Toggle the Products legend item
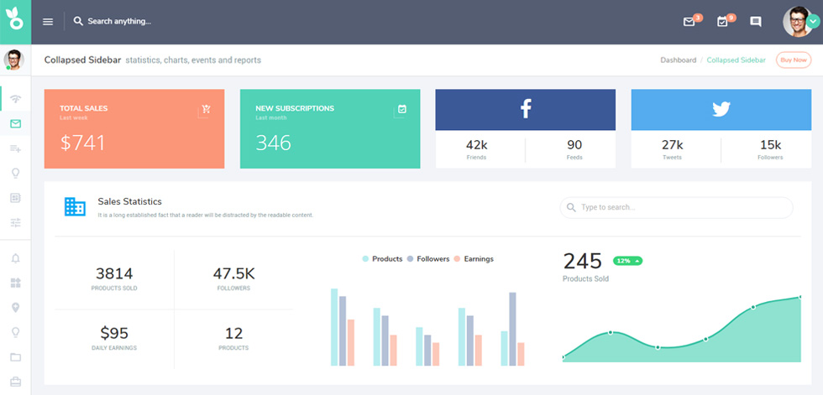The image size is (823, 395). (382, 259)
